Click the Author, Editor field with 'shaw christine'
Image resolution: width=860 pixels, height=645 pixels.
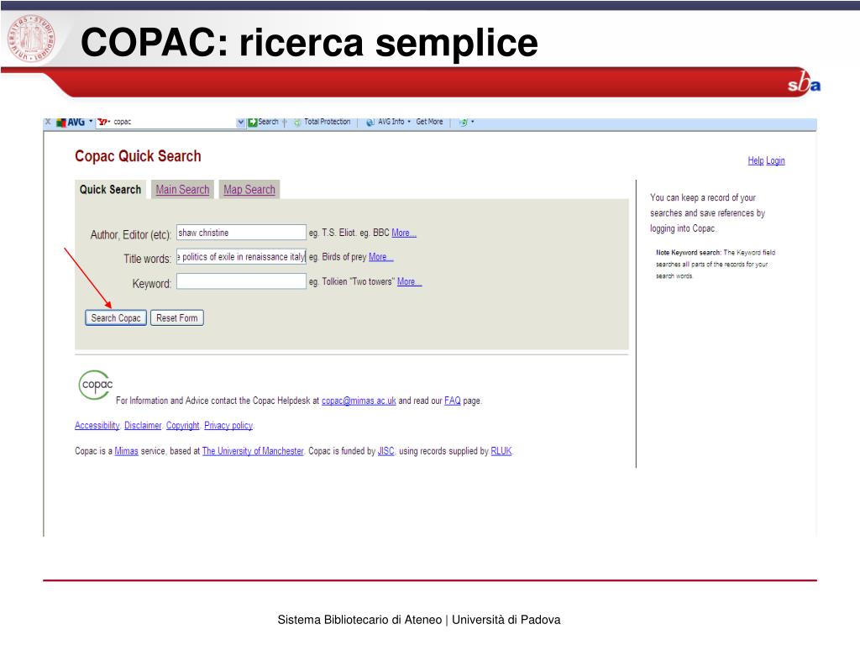click(241, 233)
